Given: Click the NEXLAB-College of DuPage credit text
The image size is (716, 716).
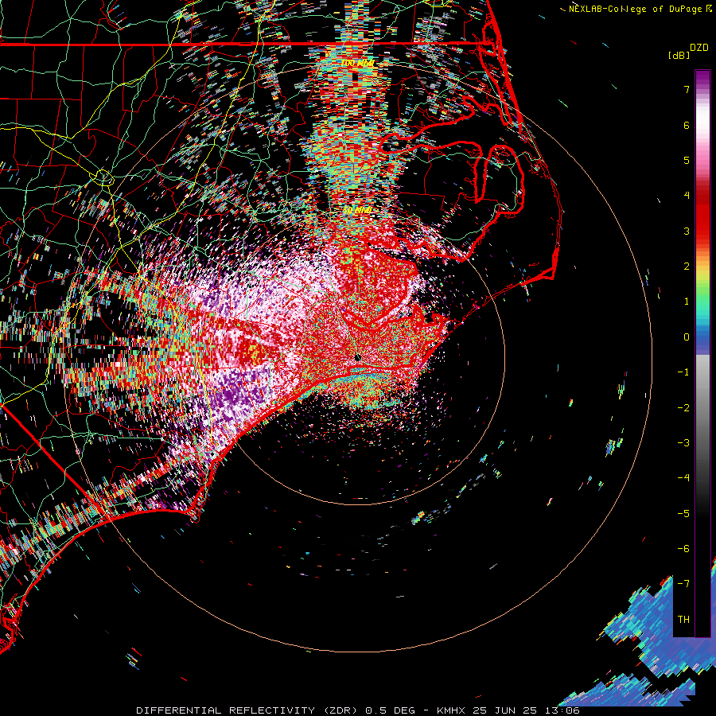Looking at the screenshot, I should pos(636,9).
